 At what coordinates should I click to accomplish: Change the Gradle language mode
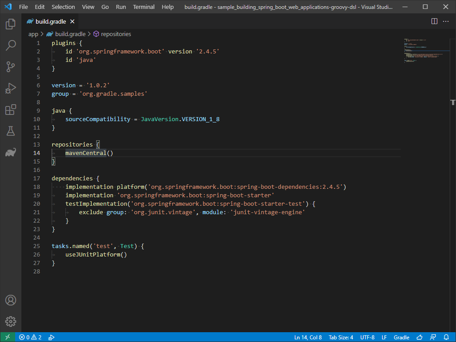coord(401,338)
